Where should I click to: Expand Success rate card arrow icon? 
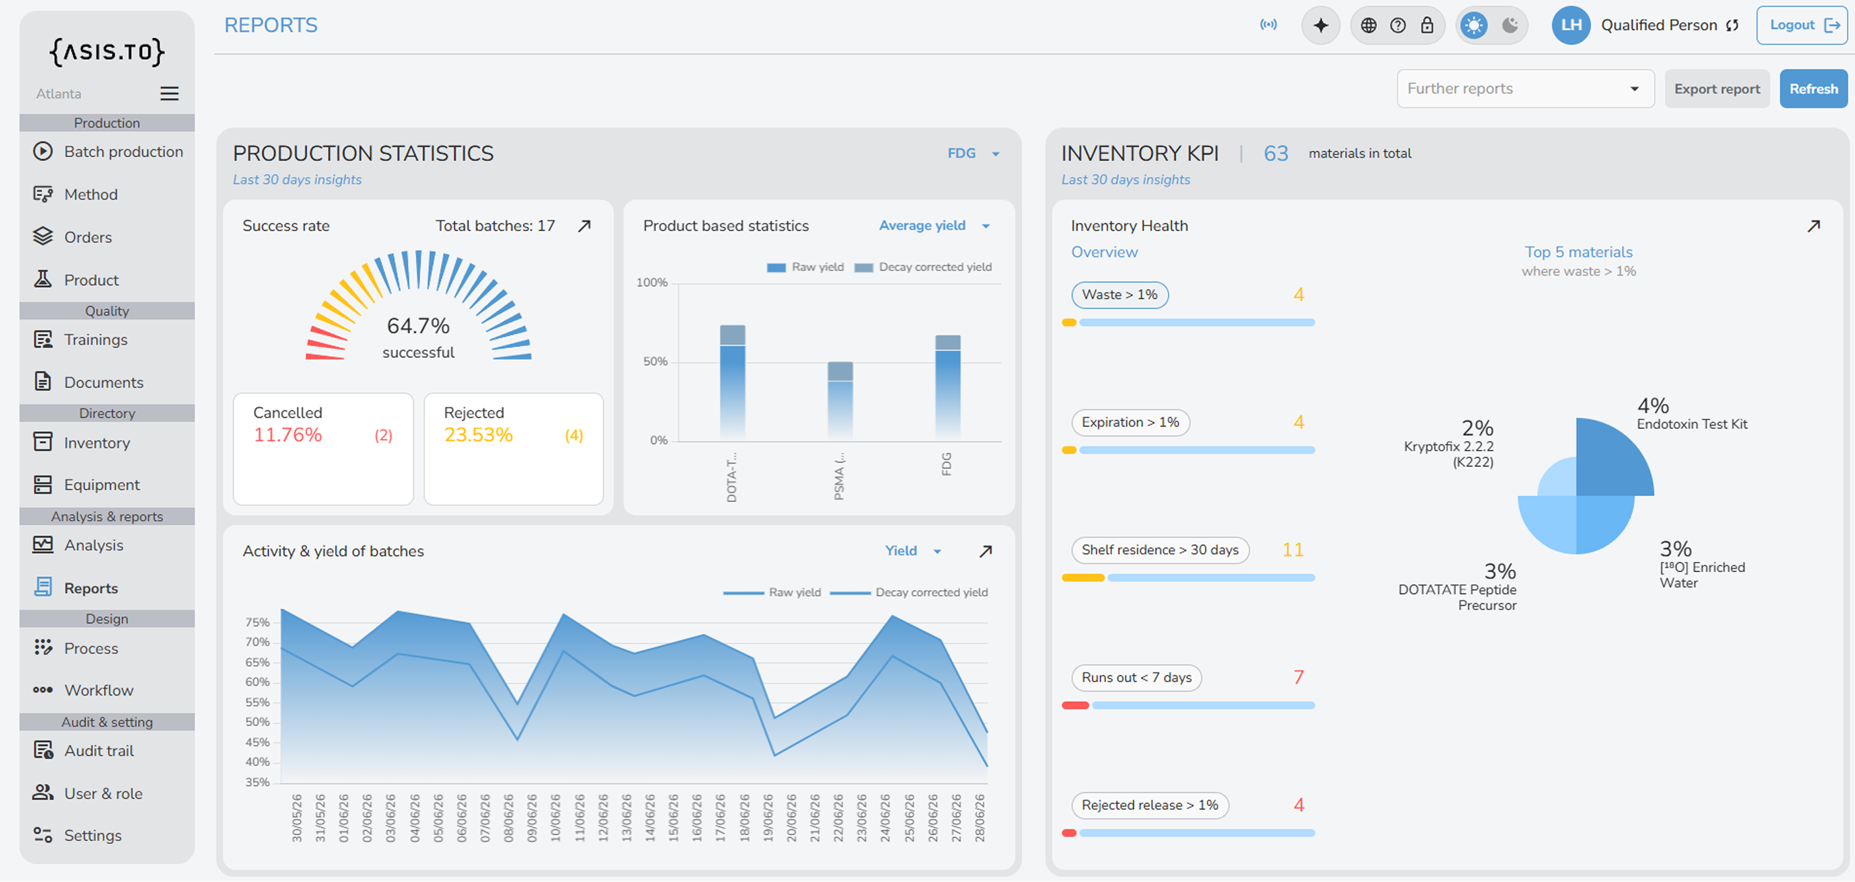coord(585,226)
